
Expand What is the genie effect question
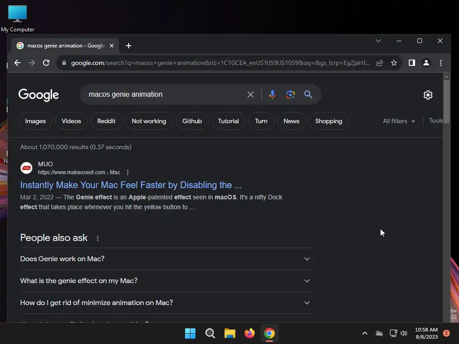click(x=166, y=281)
